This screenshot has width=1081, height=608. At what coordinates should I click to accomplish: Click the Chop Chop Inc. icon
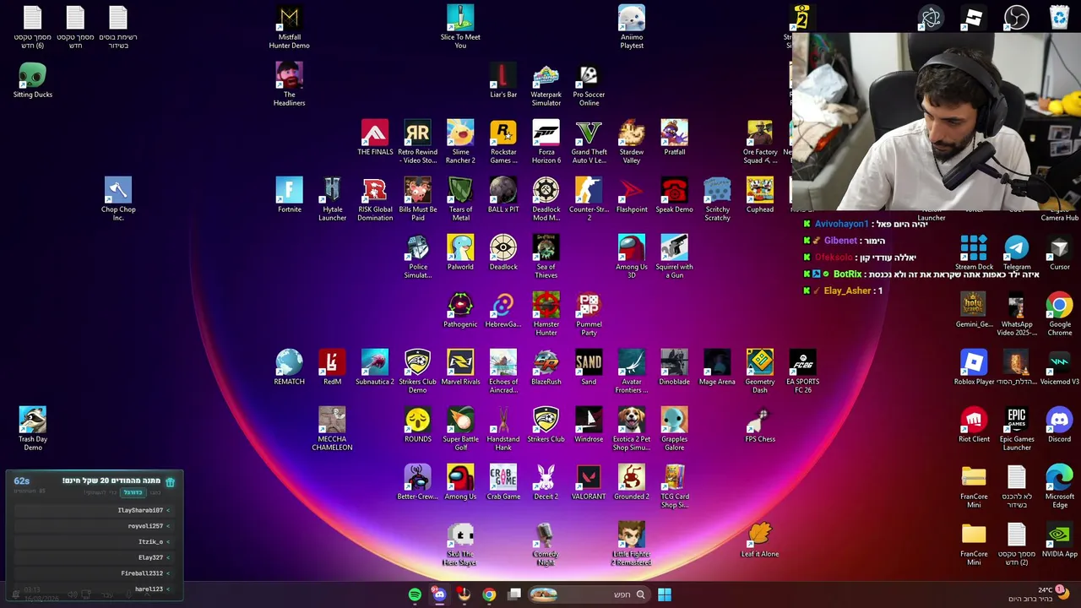click(x=118, y=199)
